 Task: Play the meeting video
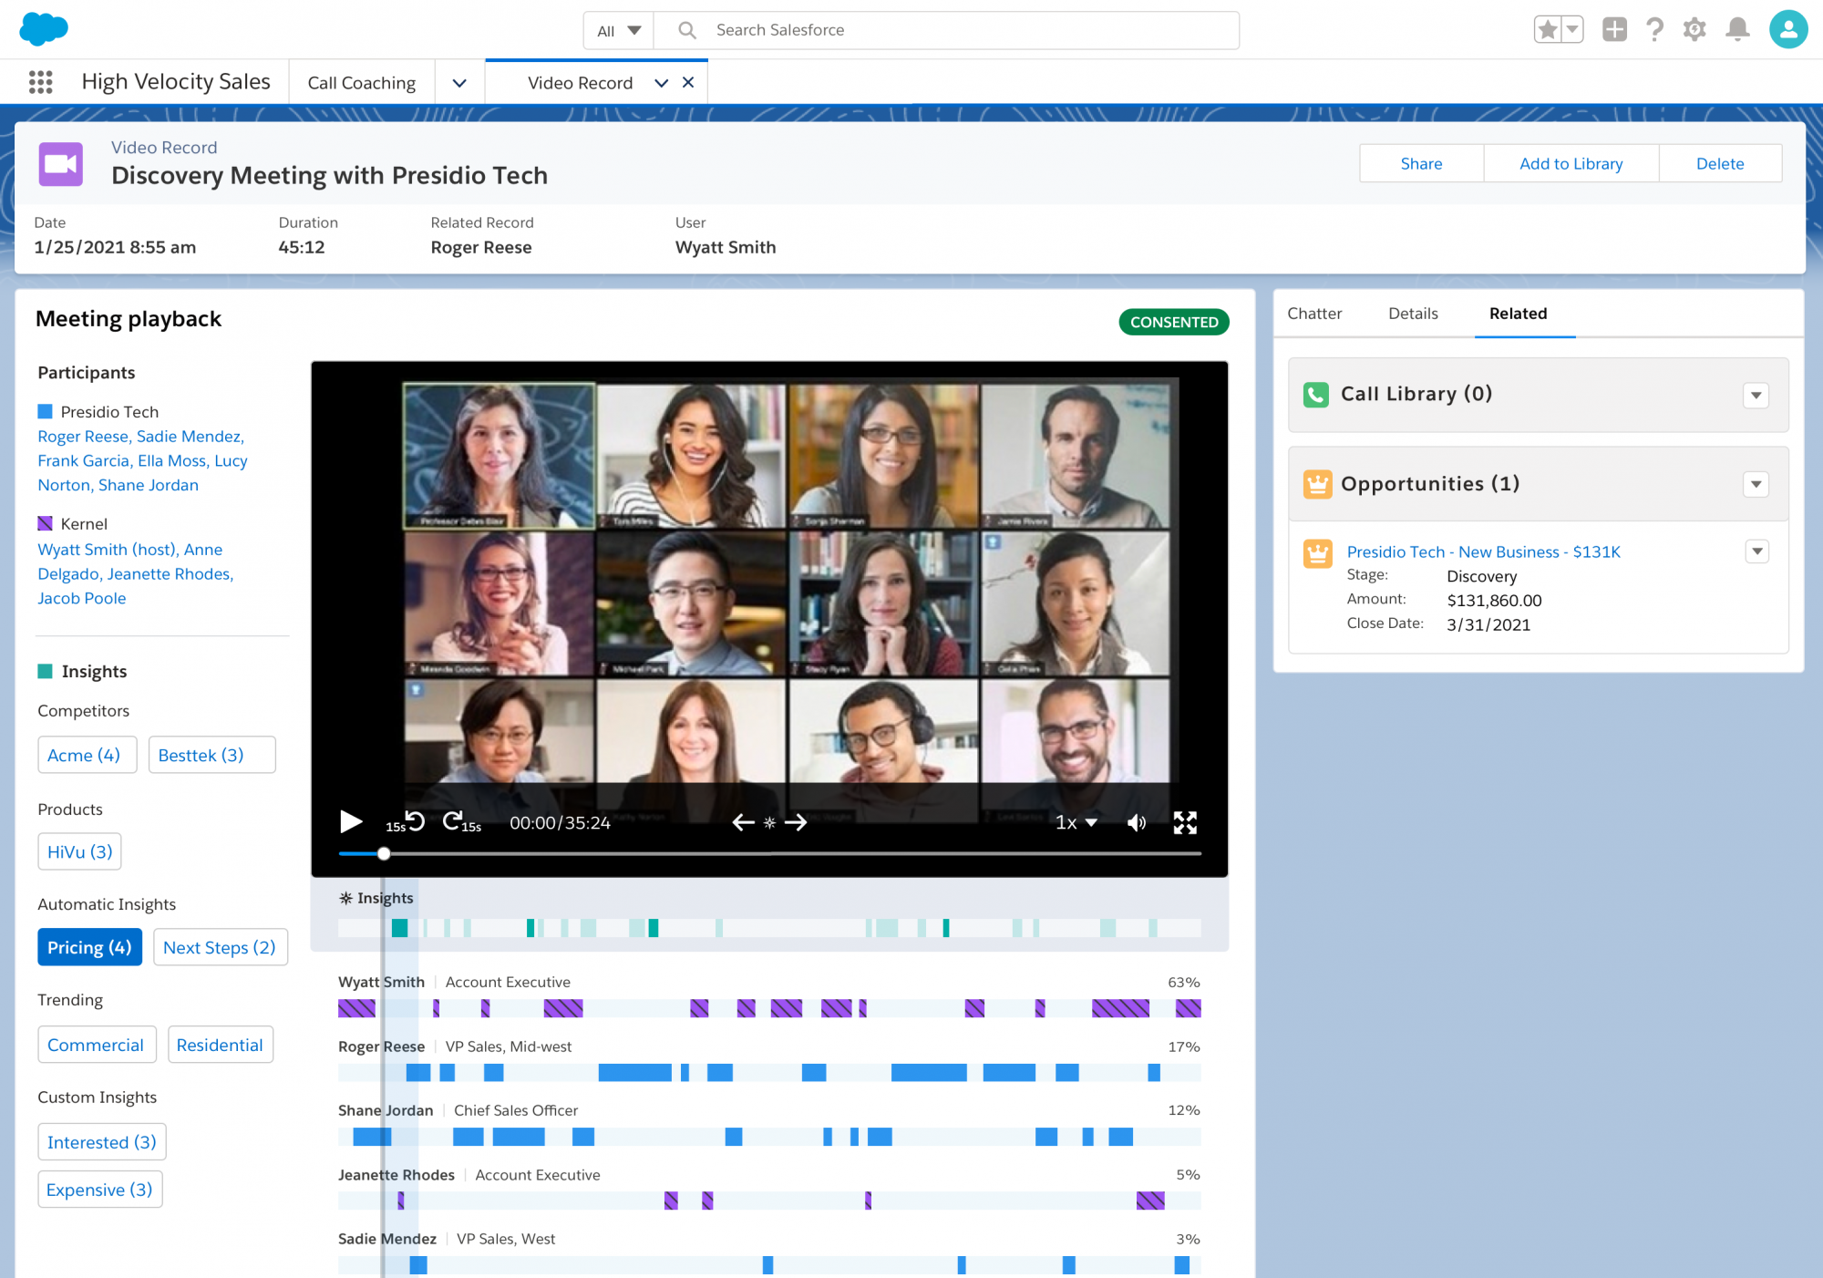(350, 822)
